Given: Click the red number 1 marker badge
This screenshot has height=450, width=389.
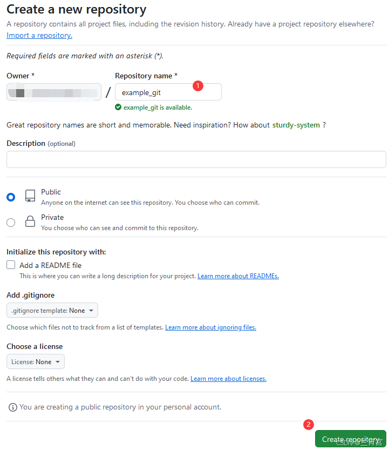Looking at the screenshot, I should pos(198,86).
